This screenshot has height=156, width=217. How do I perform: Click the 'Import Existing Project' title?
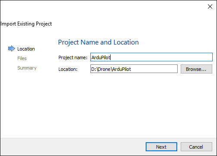(26, 24)
